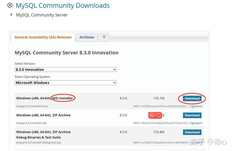233x151 pixels.
Task: Select the General Availability (GA) Releases tab
Action: tap(43, 37)
